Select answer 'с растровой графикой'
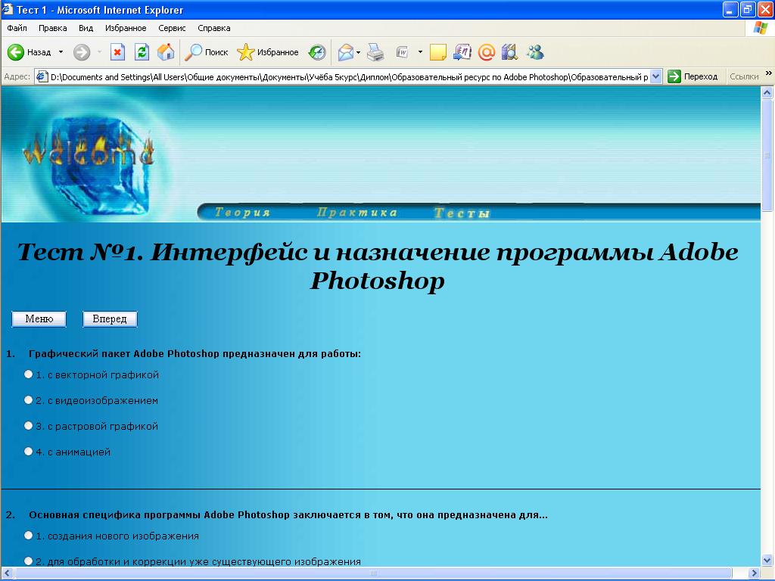 [28, 426]
